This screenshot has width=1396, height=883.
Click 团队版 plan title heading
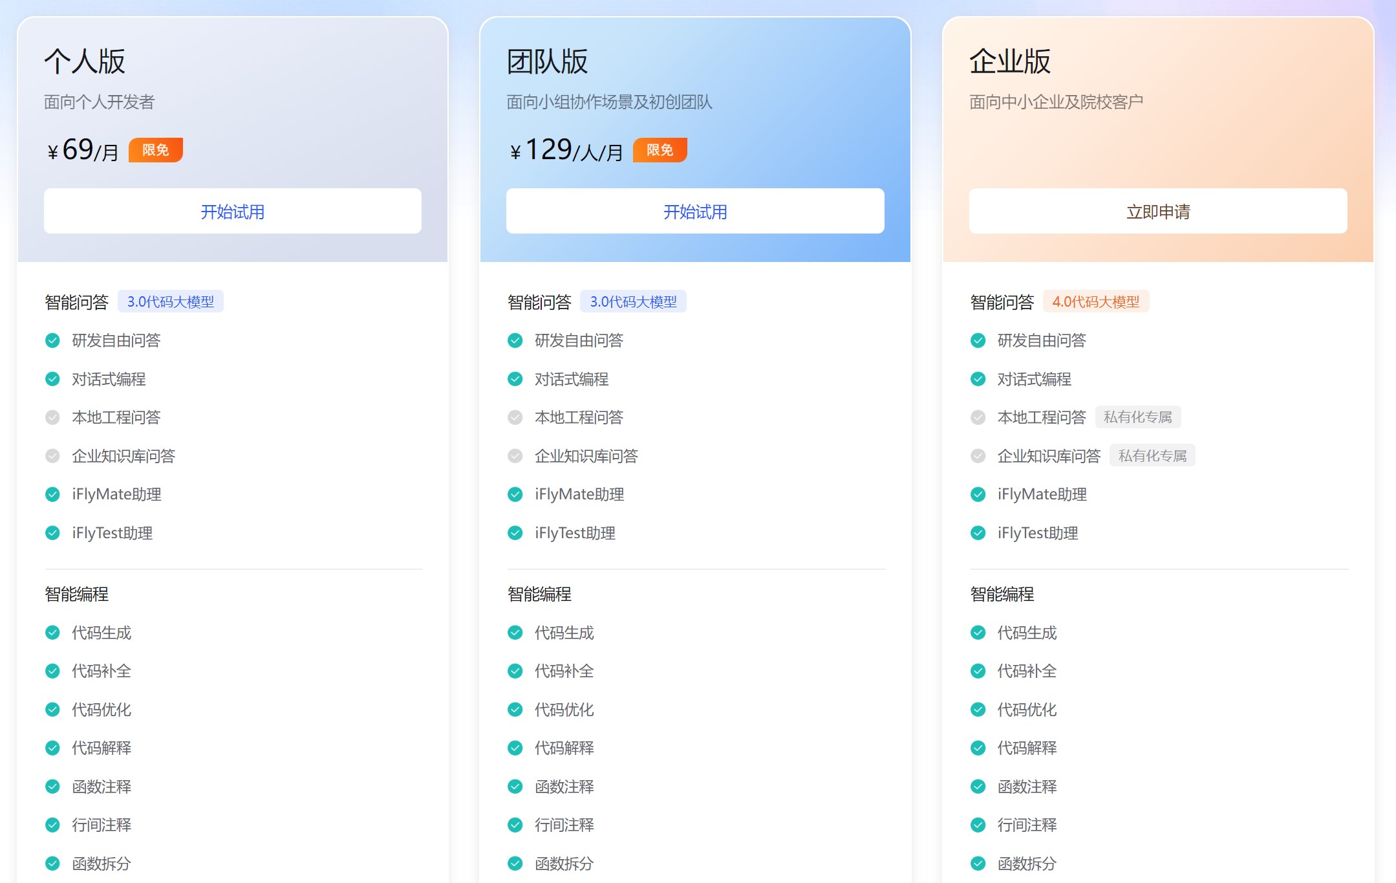547,61
